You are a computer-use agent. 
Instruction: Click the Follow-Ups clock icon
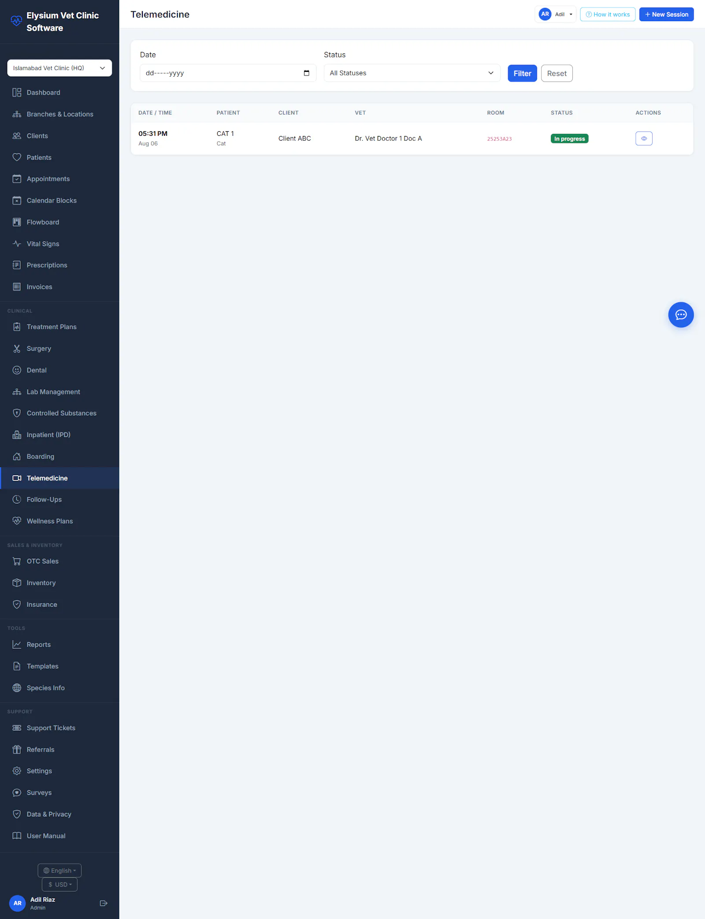click(17, 500)
